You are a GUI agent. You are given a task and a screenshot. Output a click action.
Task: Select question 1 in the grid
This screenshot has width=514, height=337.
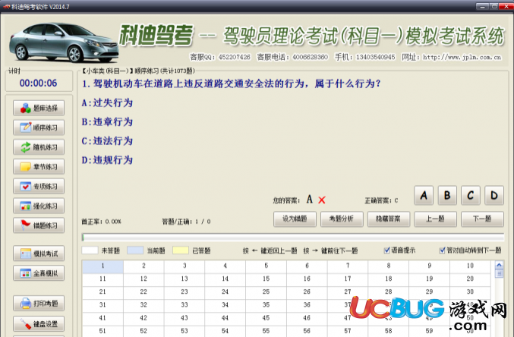tap(102, 266)
